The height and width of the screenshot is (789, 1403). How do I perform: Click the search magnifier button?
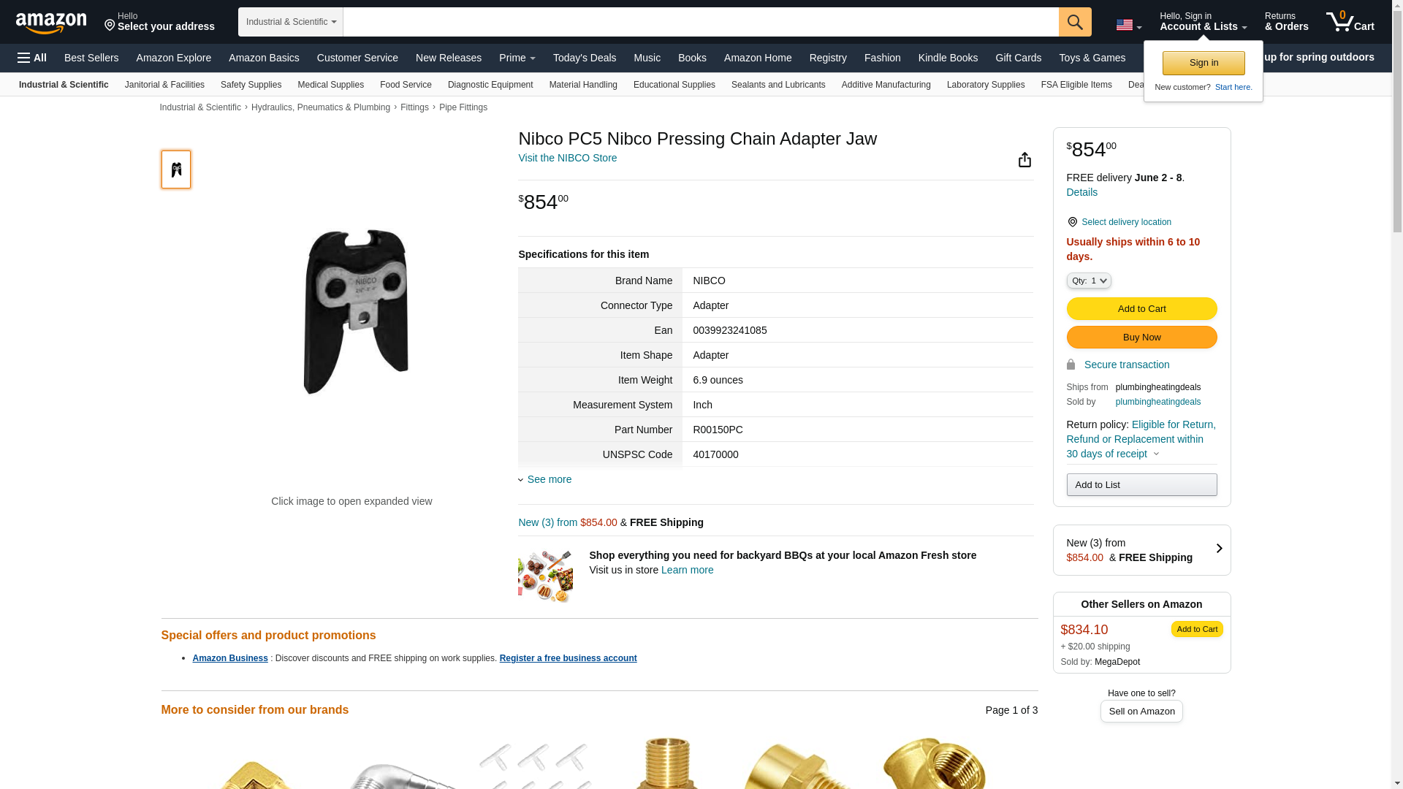pyautogui.click(x=1075, y=22)
